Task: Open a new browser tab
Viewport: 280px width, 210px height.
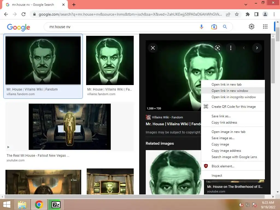Action: [x=74, y=5]
